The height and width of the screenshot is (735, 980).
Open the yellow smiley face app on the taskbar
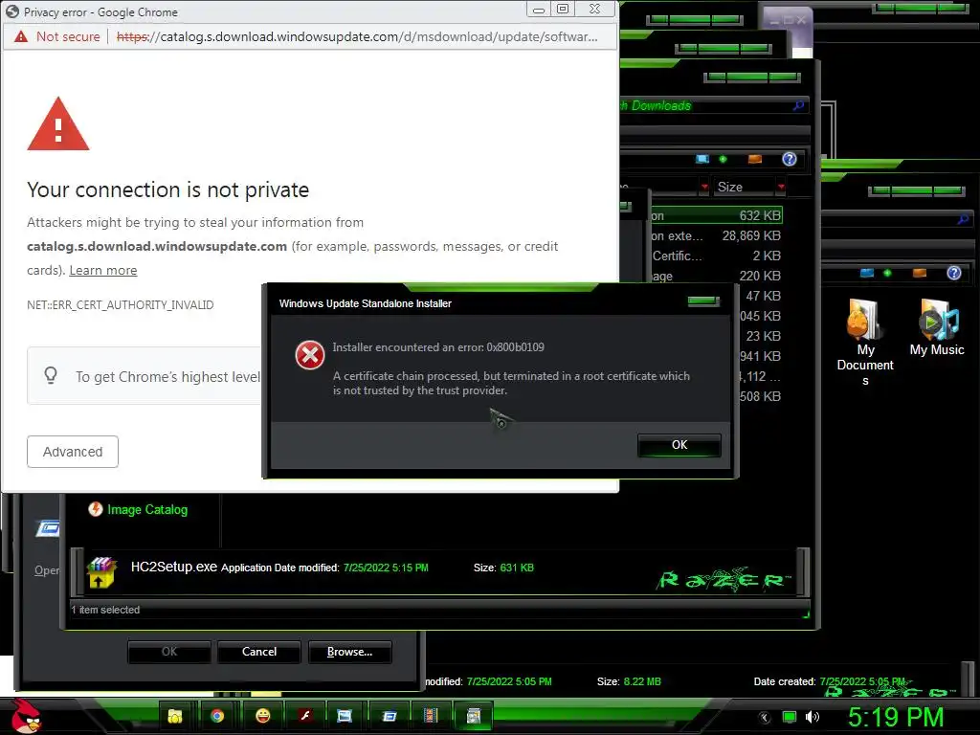(262, 716)
